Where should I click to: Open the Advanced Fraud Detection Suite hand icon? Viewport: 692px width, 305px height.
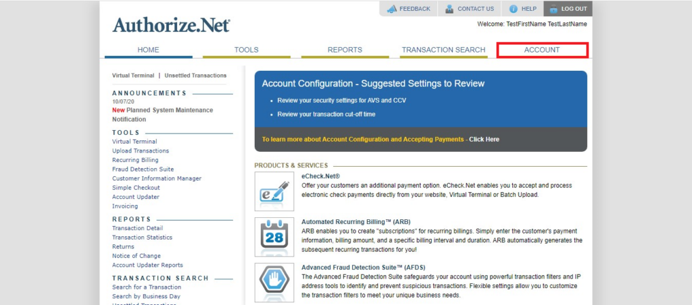pyautogui.click(x=274, y=283)
